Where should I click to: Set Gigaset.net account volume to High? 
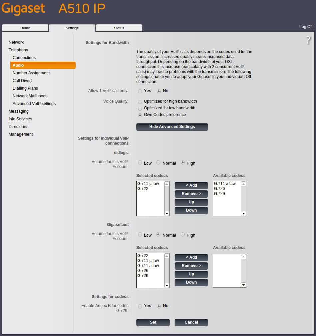pos(183,235)
